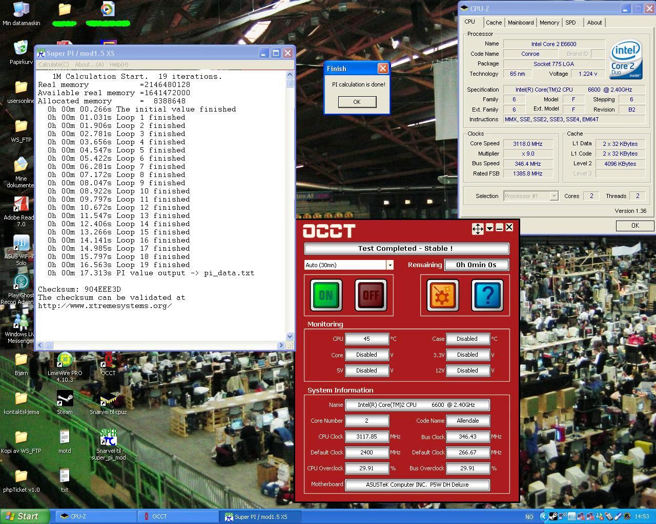Image resolution: width=656 pixels, height=524 pixels.
Task: Open kontaktskjema folder on desktop
Action: point(21,403)
